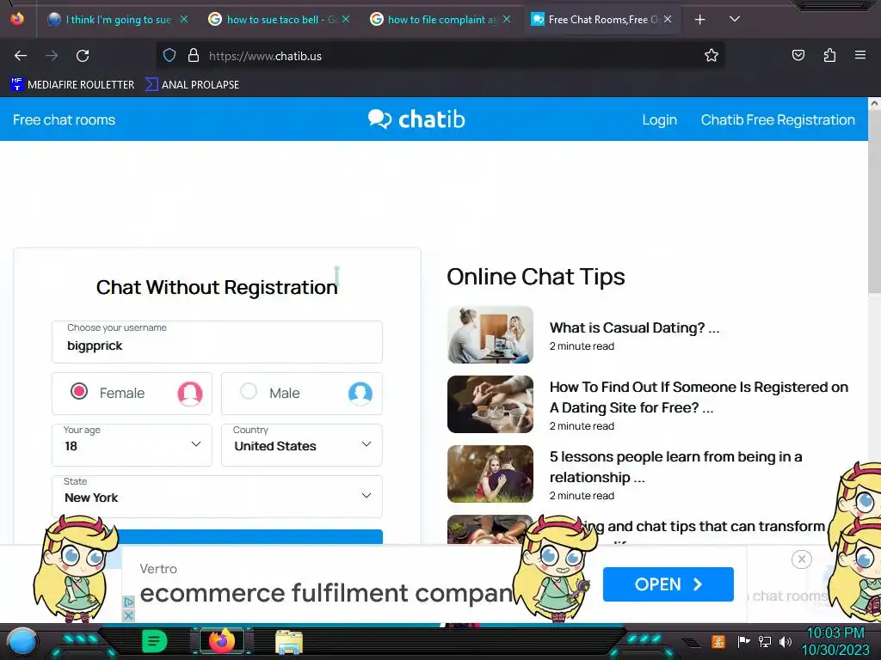Open the State dropdown showing New York
881x660 pixels.
tap(217, 497)
